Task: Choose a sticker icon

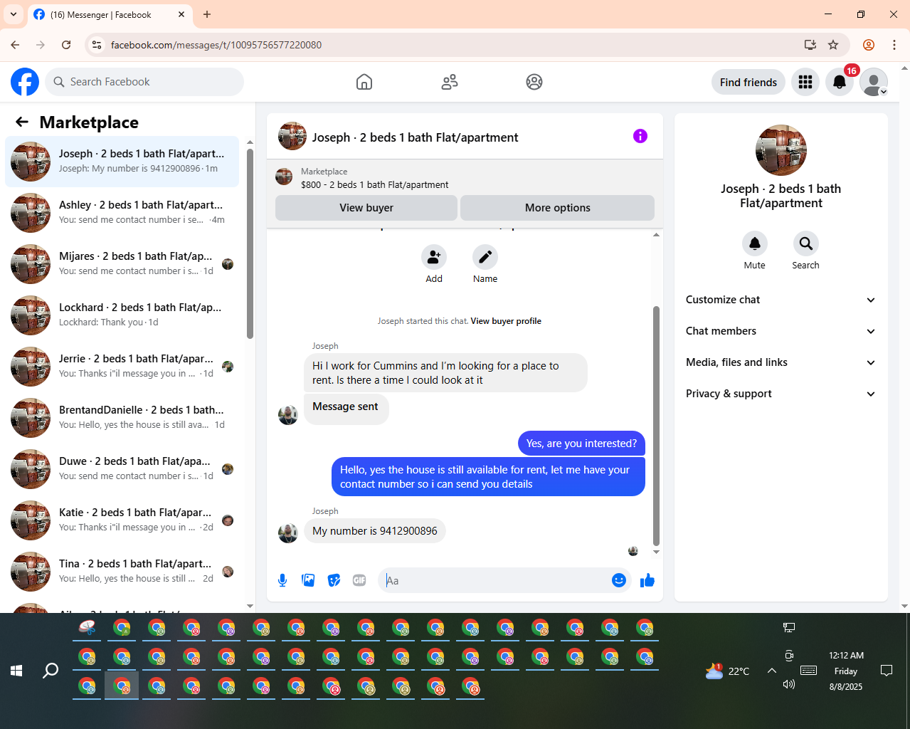Action: (334, 580)
